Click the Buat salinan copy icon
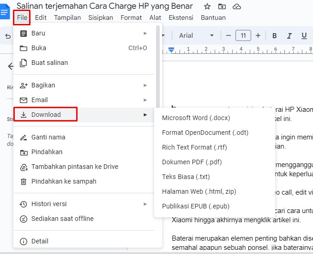313x254 pixels. coord(24,63)
